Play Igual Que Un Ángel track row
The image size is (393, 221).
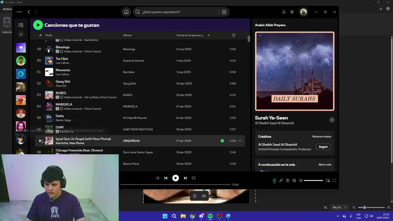coord(40,141)
